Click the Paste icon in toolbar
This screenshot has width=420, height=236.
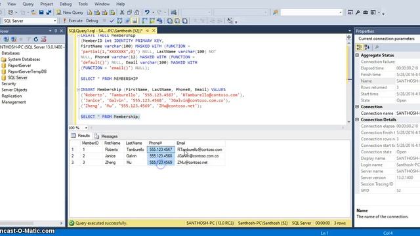(137, 12)
